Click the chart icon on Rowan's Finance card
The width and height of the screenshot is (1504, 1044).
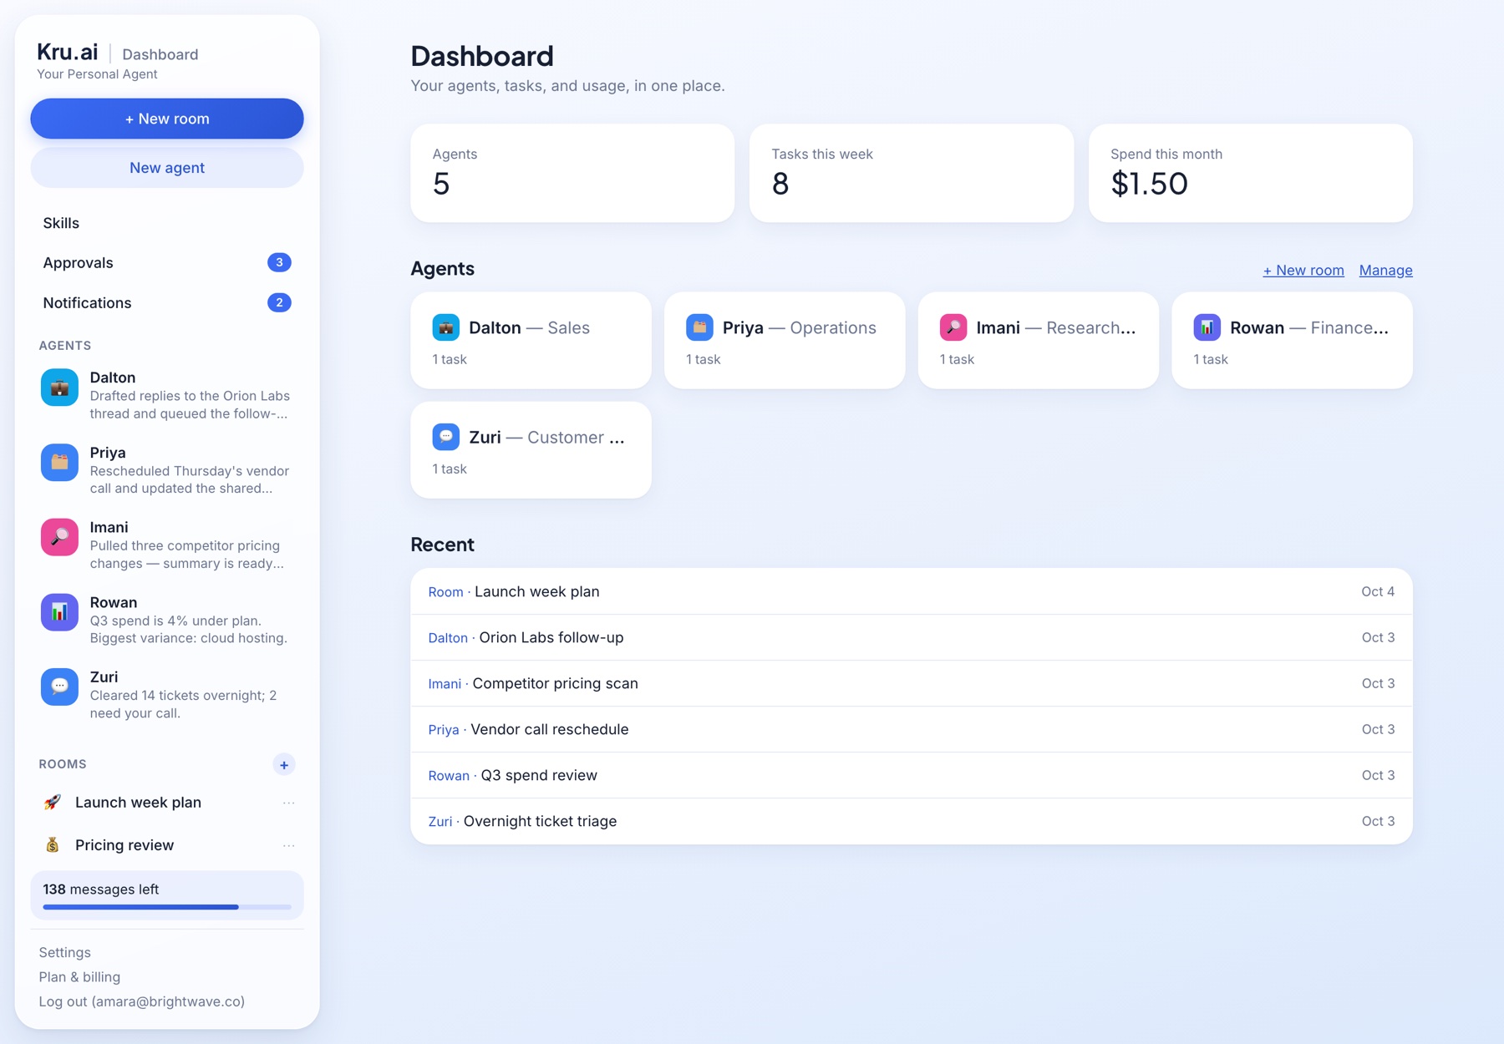[1207, 327]
